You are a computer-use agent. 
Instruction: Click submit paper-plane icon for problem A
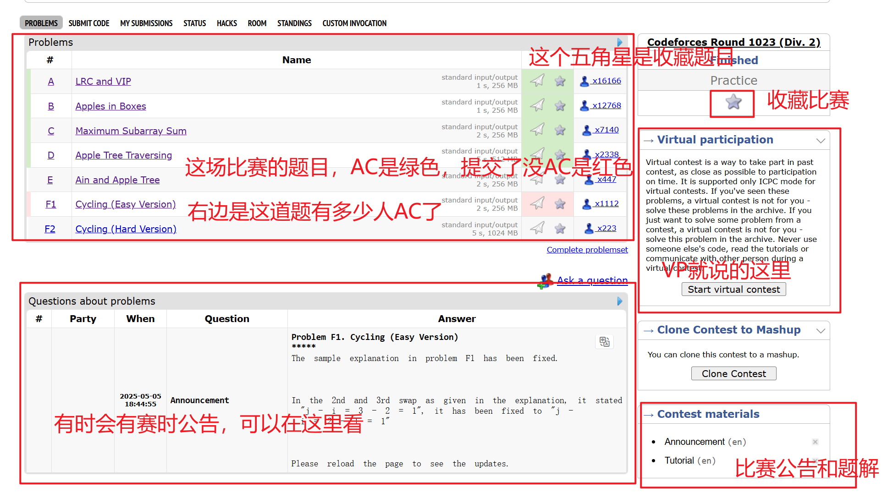pos(537,81)
